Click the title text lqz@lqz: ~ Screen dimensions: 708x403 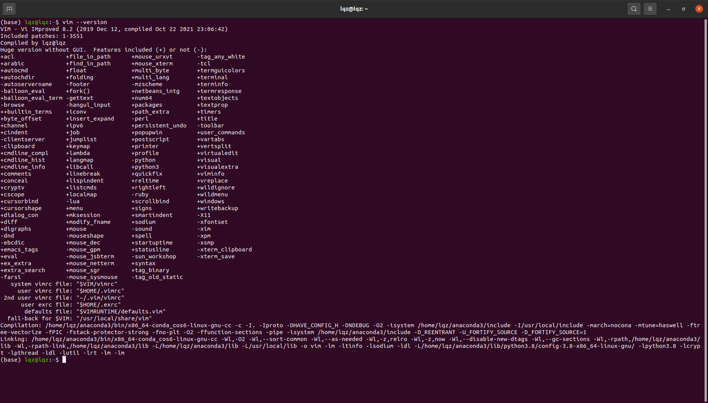click(x=354, y=9)
